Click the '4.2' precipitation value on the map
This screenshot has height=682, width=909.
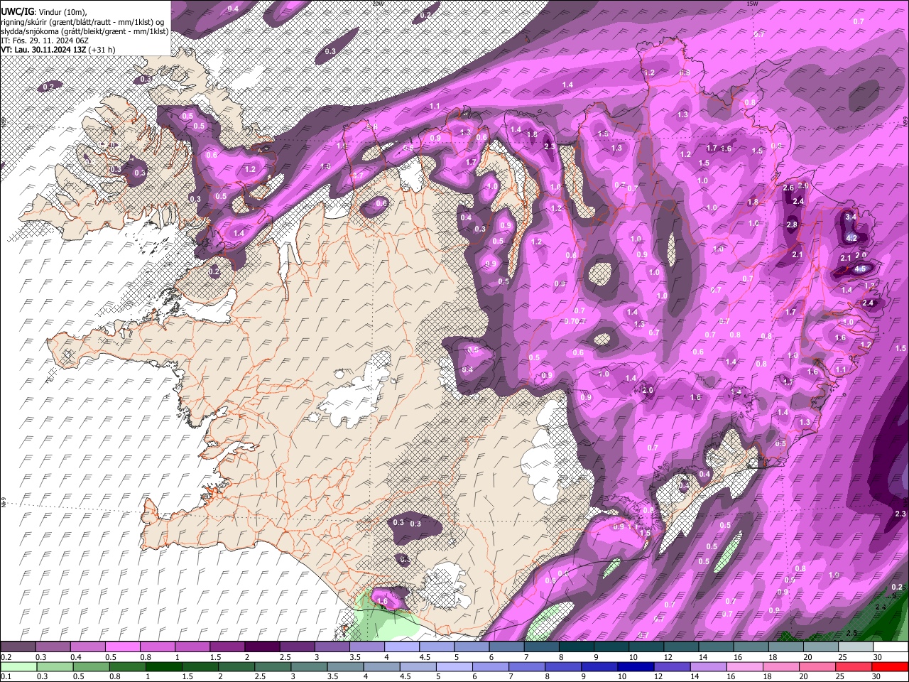click(x=853, y=238)
